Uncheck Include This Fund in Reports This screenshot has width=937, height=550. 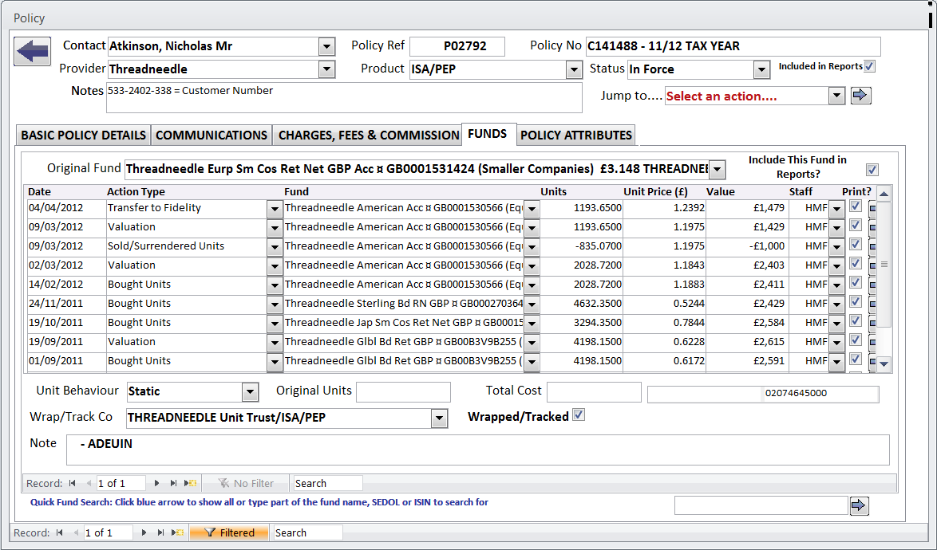pos(872,169)
